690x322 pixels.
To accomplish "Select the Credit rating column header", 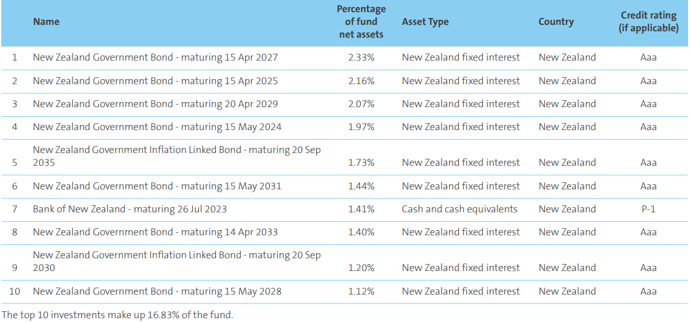I will tap(648, 22).
